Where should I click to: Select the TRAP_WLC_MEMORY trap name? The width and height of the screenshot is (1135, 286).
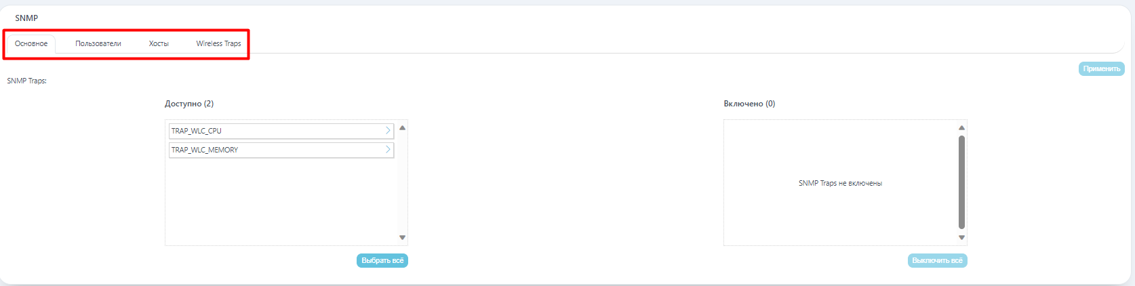point(205,150)
